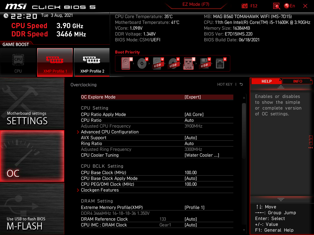Change CPU Cooler Tuning Water Cooler option
Image resolution: width=314 pixels, height=235 pixels.
[x=157, y=155]
